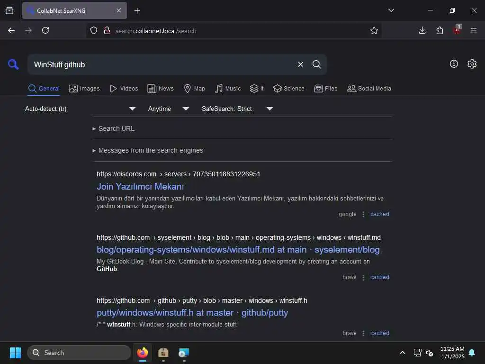Open the Join Yazılımcı Mekanı result link
This screenshot has width=485, height=364.
(x=140, y=186)
